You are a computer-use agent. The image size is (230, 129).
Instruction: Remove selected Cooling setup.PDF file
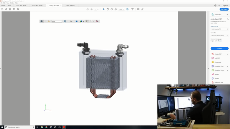tap(227, 29)
